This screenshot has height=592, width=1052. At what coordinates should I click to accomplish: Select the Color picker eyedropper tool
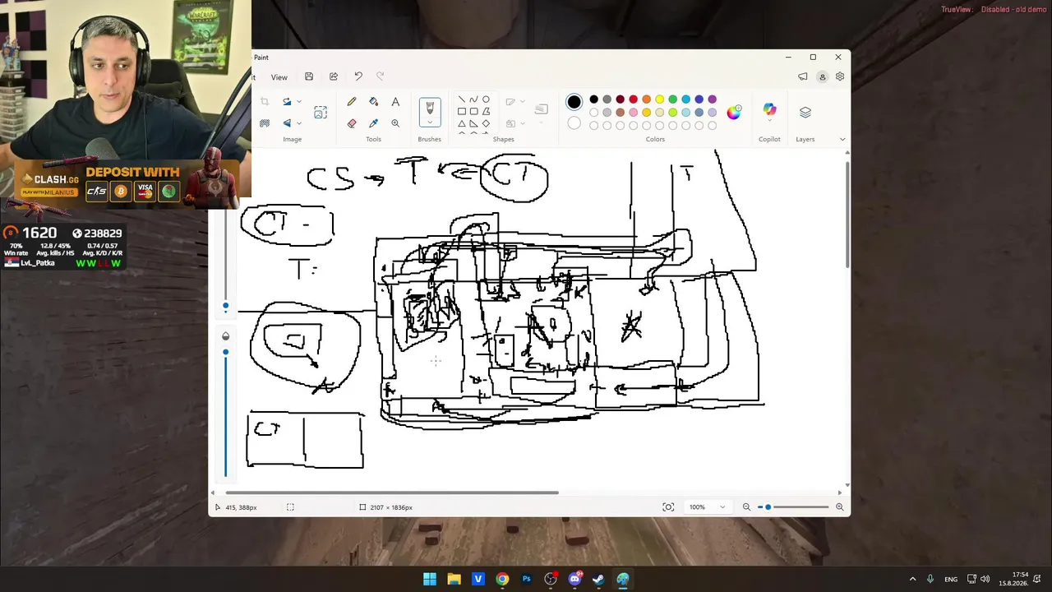pos(374,123)
